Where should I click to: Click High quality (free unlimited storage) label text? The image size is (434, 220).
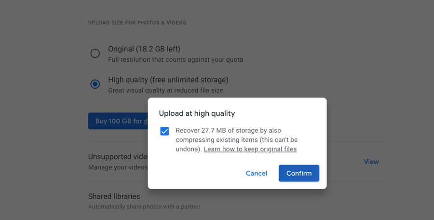[168, 80]
